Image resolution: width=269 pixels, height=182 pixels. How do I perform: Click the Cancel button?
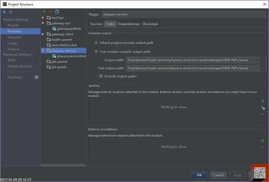tap(218, 175)
